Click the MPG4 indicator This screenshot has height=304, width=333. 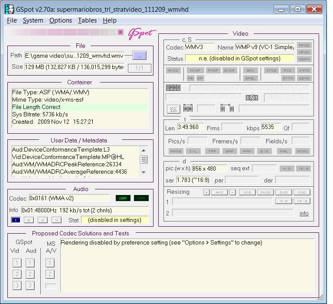click(x=304, y=52)
